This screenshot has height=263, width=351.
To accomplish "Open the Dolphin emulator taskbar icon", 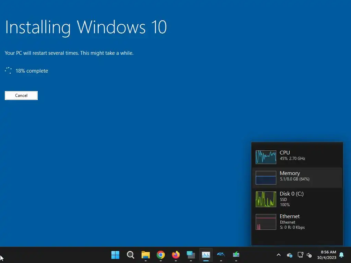I will pyautogui.click(x=221, y=255).
